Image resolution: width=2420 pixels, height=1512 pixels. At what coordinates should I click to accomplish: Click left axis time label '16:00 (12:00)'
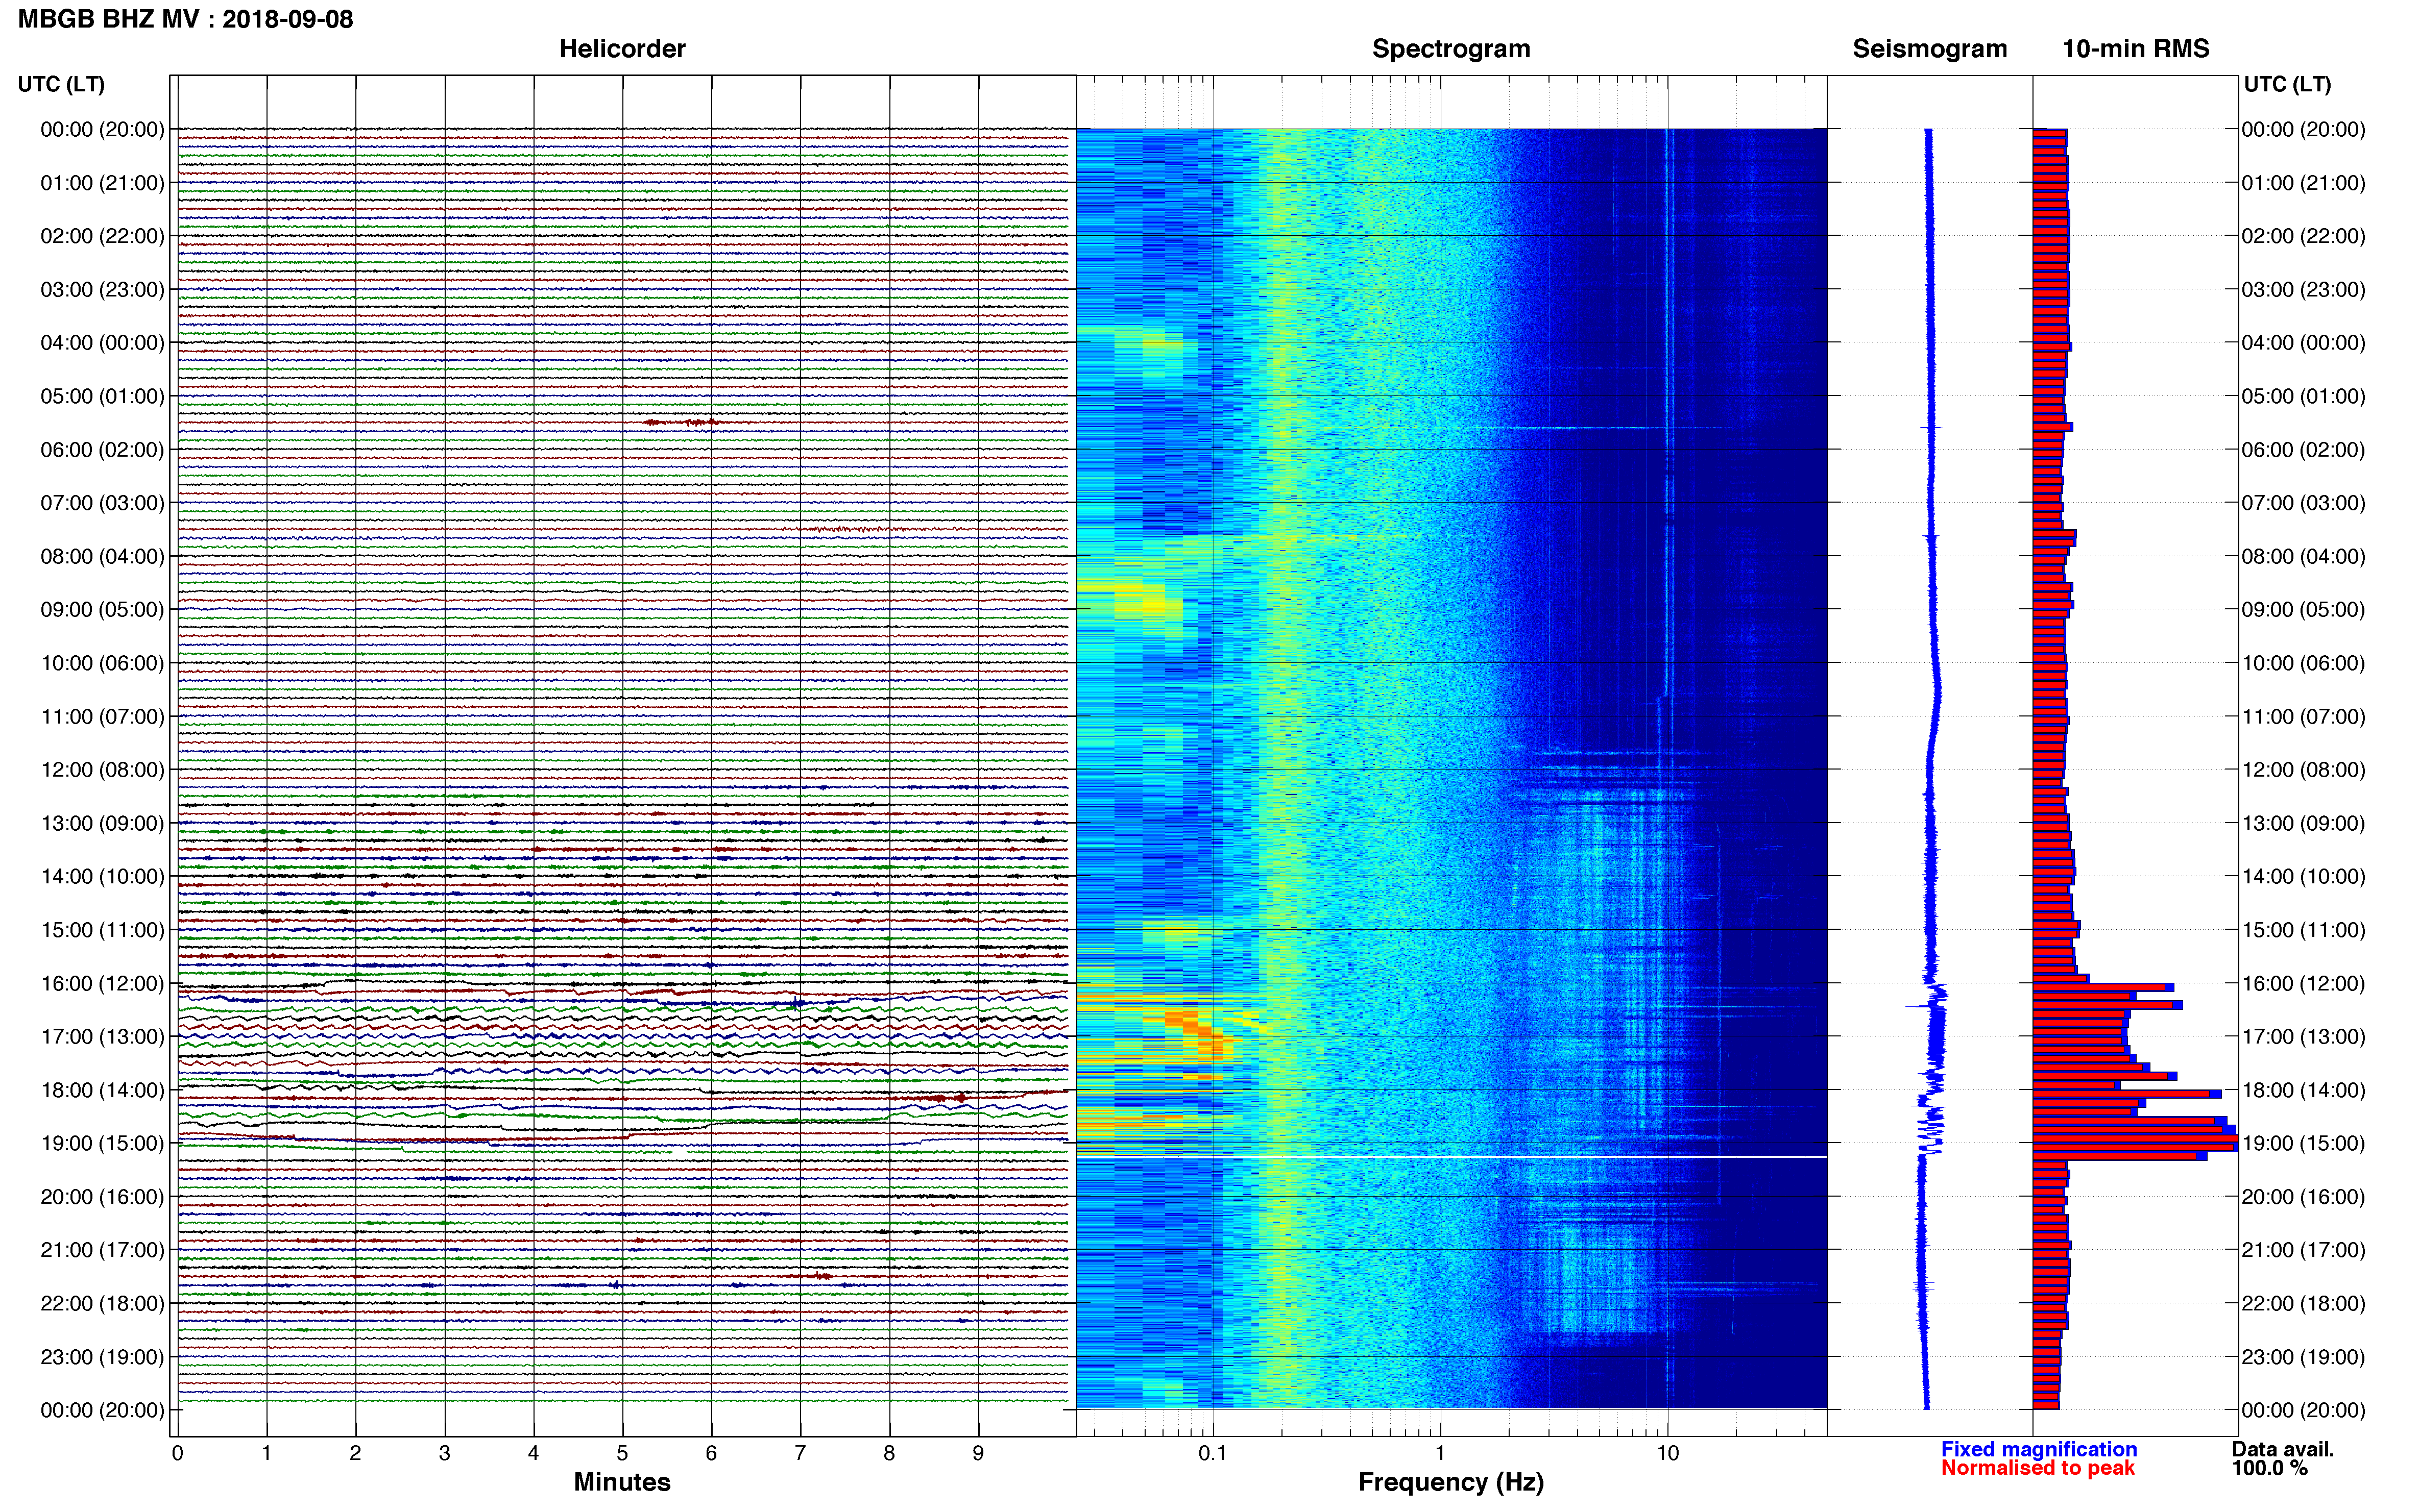pos(102,983)
